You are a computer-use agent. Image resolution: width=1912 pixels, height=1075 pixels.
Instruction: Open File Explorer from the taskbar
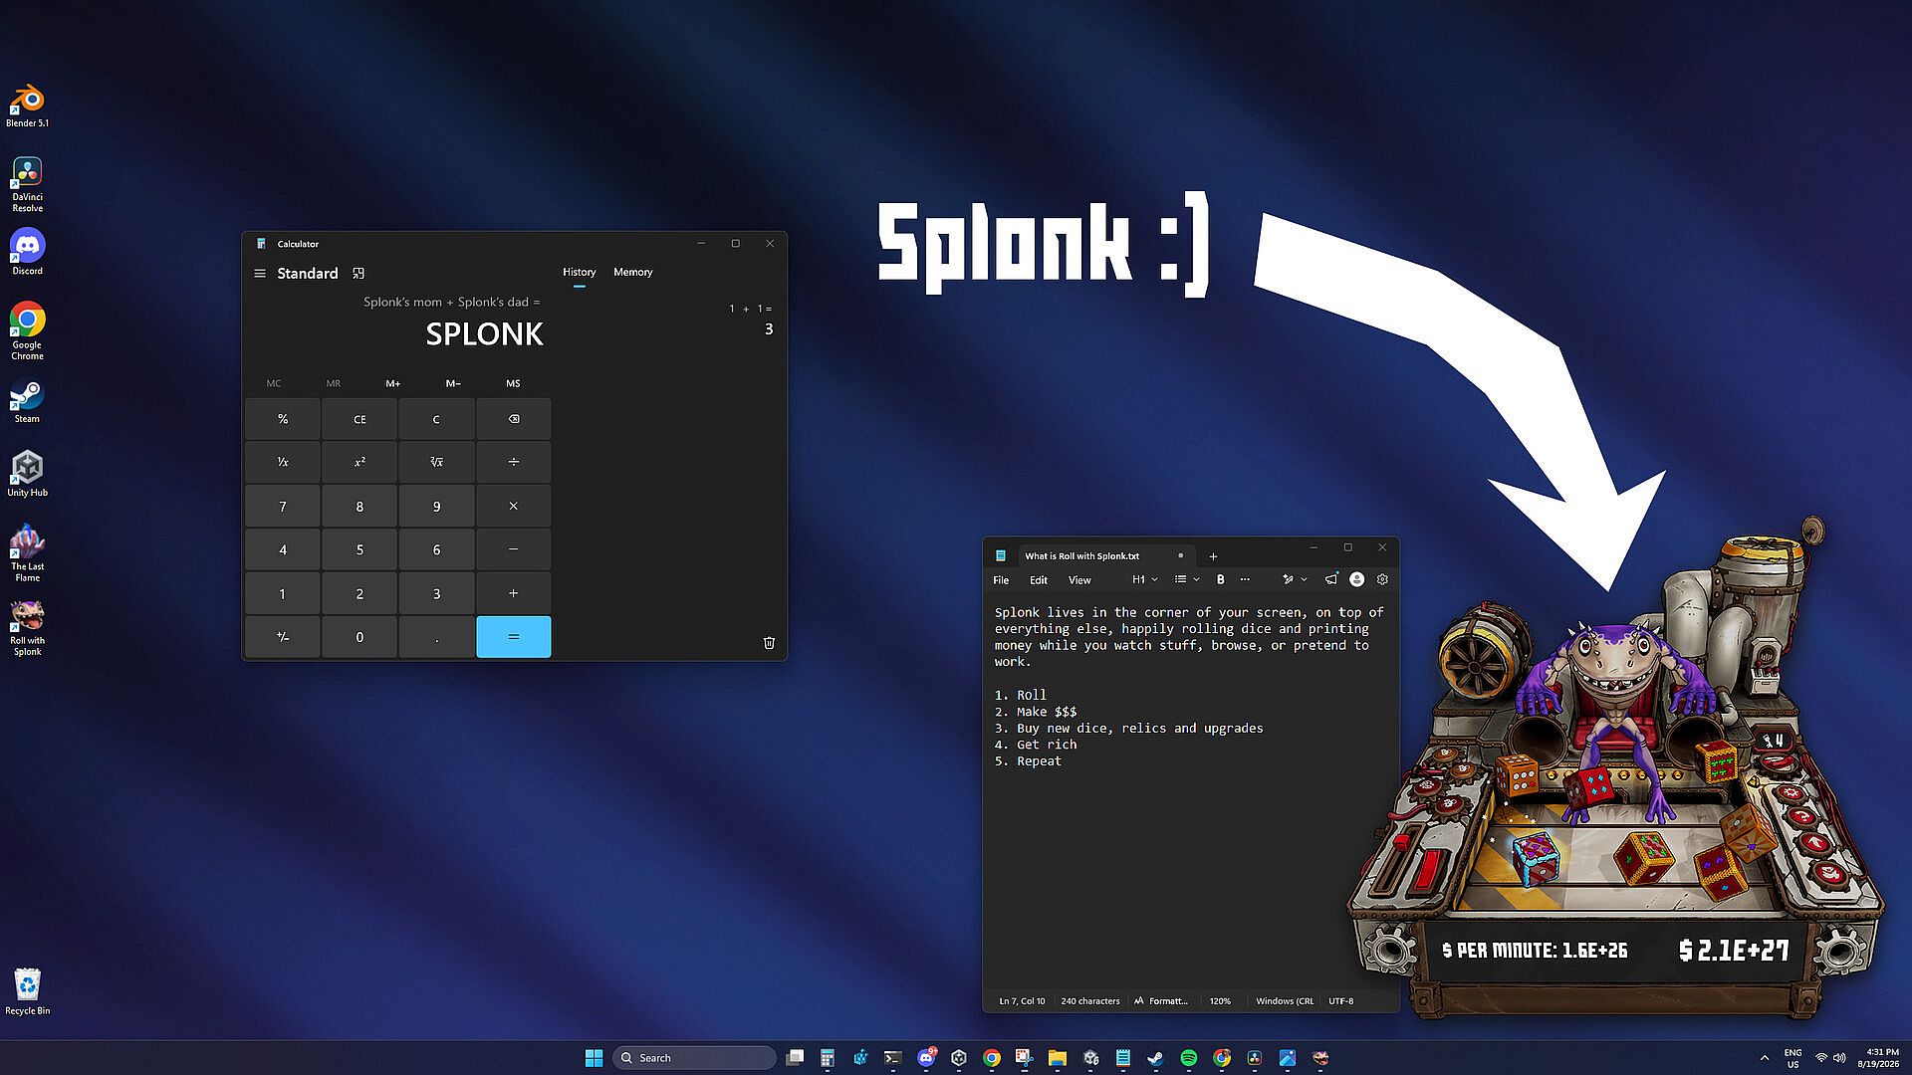pyautogui.click(x=1058, y=1058)
